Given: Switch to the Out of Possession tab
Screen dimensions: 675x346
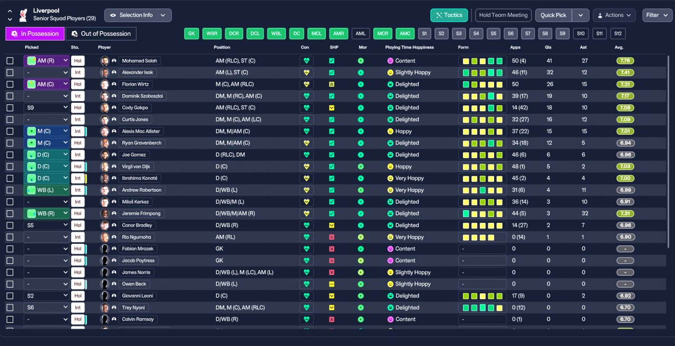Looking at the screenshot, I should [x=101, y=34].
